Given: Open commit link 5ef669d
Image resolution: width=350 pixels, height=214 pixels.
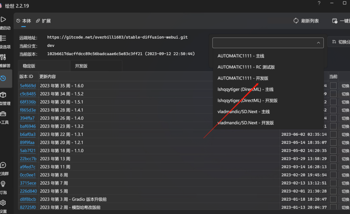Looking at the screenshot, I should [x=28, y=86].
